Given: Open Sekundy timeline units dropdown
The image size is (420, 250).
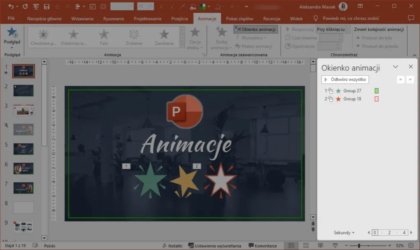Looking at the screenshot, I should click(344, 233).
